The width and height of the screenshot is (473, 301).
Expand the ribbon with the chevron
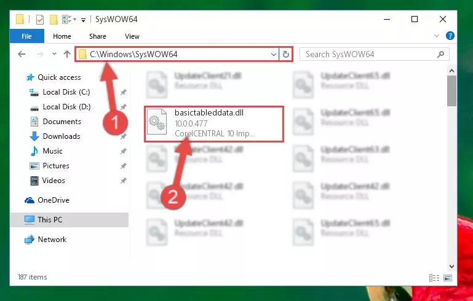pos(437,36)
